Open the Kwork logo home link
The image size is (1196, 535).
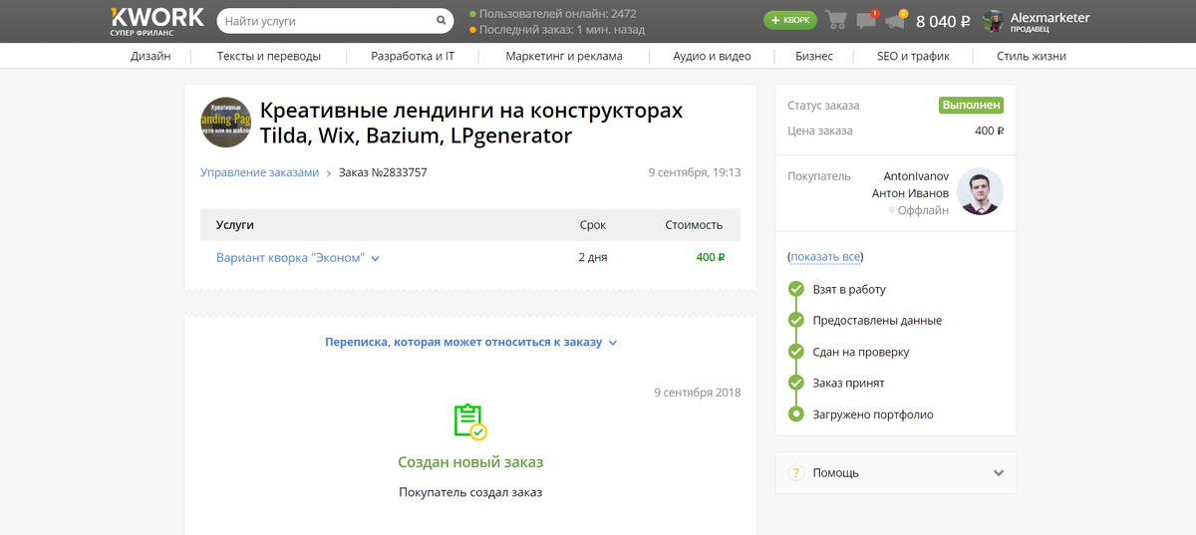point(156,21)
